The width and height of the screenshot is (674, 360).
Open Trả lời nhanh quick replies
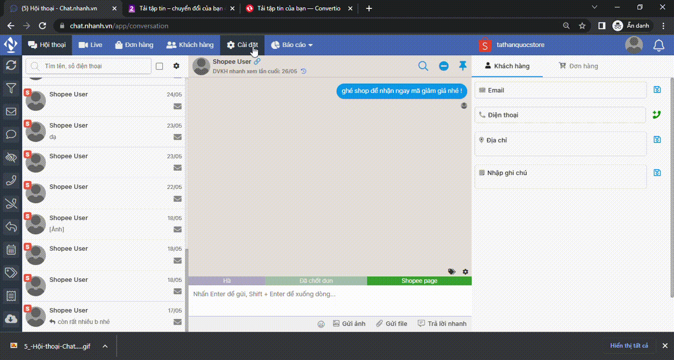coord(442,323)
